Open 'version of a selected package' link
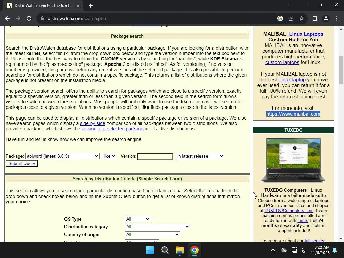Image resolution: width=344 pixels, height=258 pixels. point(112,129)
